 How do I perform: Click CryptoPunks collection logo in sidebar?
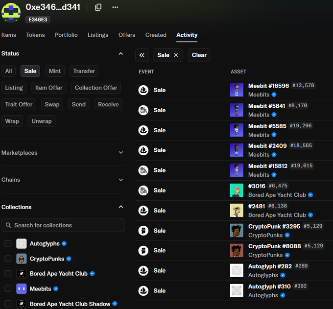coord(22,259)
